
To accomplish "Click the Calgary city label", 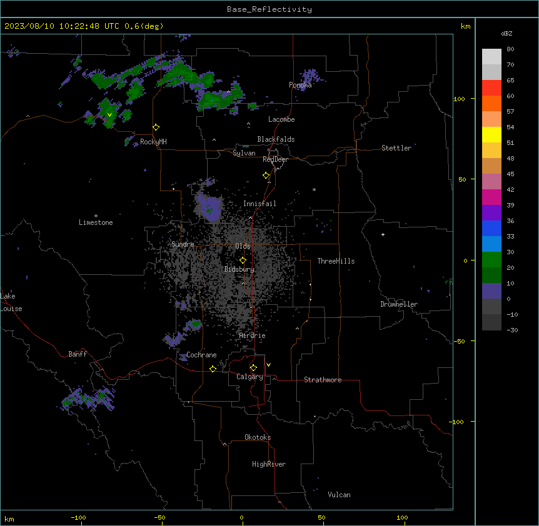I will tap(249, 377).
